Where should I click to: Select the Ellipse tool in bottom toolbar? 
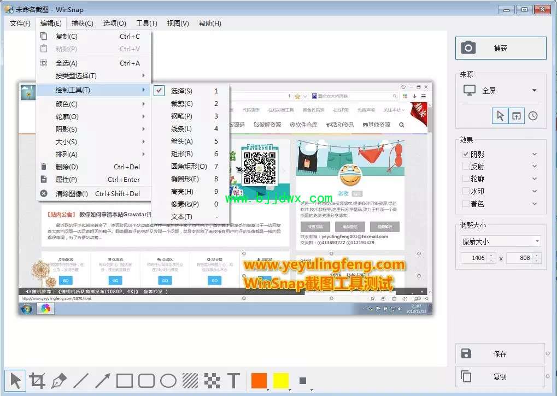168,381
